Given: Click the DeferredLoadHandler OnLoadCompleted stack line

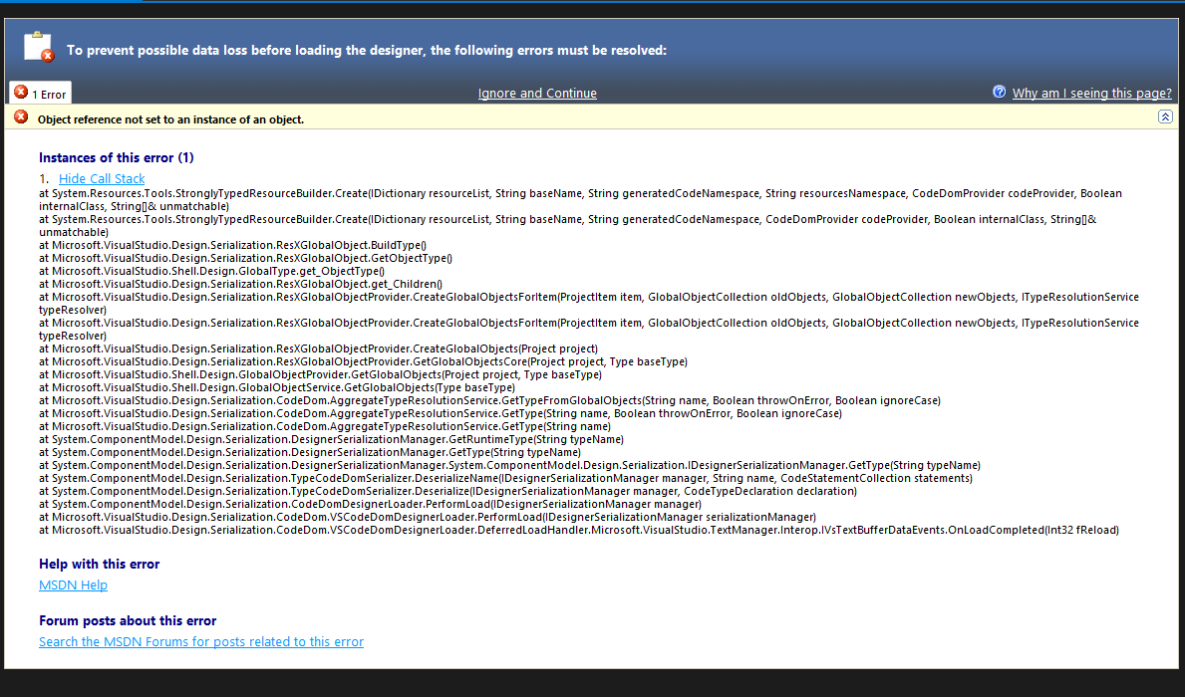Looking at the screenshot, I should point(578,530).
